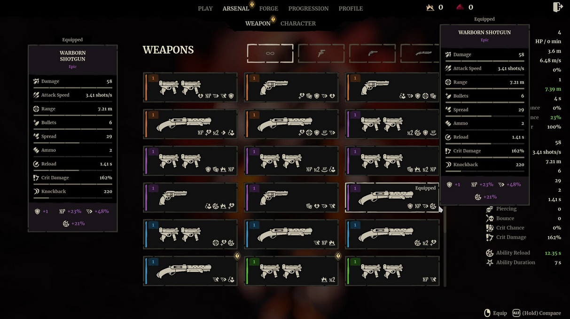Toggle the revolver weapon type filter
The width and height of the screenshot is (570, 319).
pyautogui.click(x=373, y=54)
